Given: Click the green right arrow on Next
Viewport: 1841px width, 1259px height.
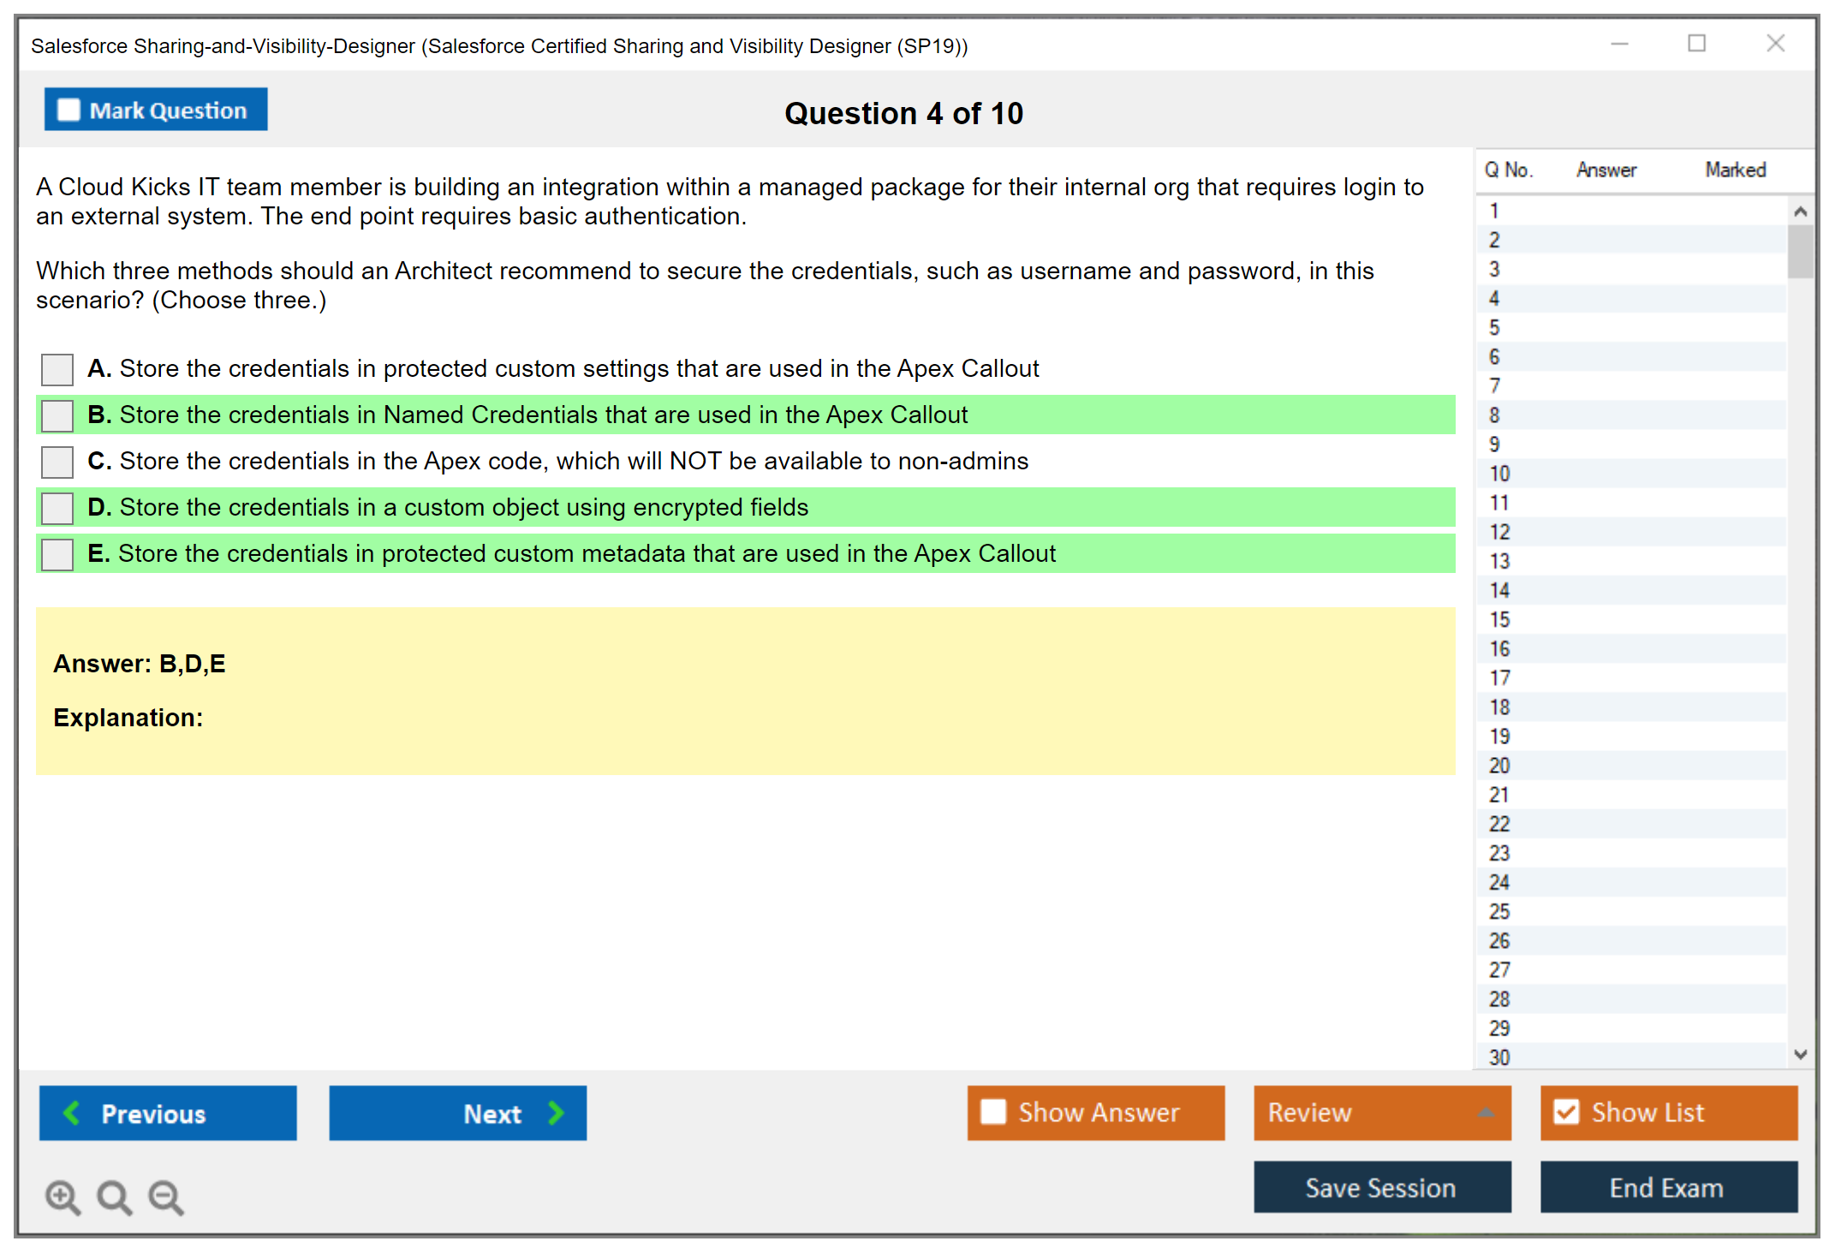Looking at the screenshot, I should (x=556, y=1113).
